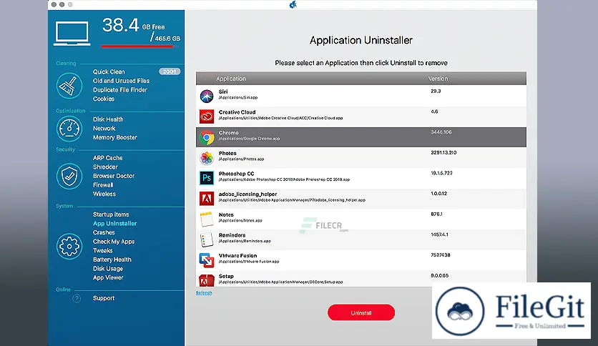Image resolution: width=598 pixels, height=346 pixels.
Task: Click the Optimization gauge icon
Action: 69,129
